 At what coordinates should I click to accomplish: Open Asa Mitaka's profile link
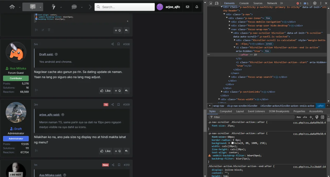click(18, 68)
